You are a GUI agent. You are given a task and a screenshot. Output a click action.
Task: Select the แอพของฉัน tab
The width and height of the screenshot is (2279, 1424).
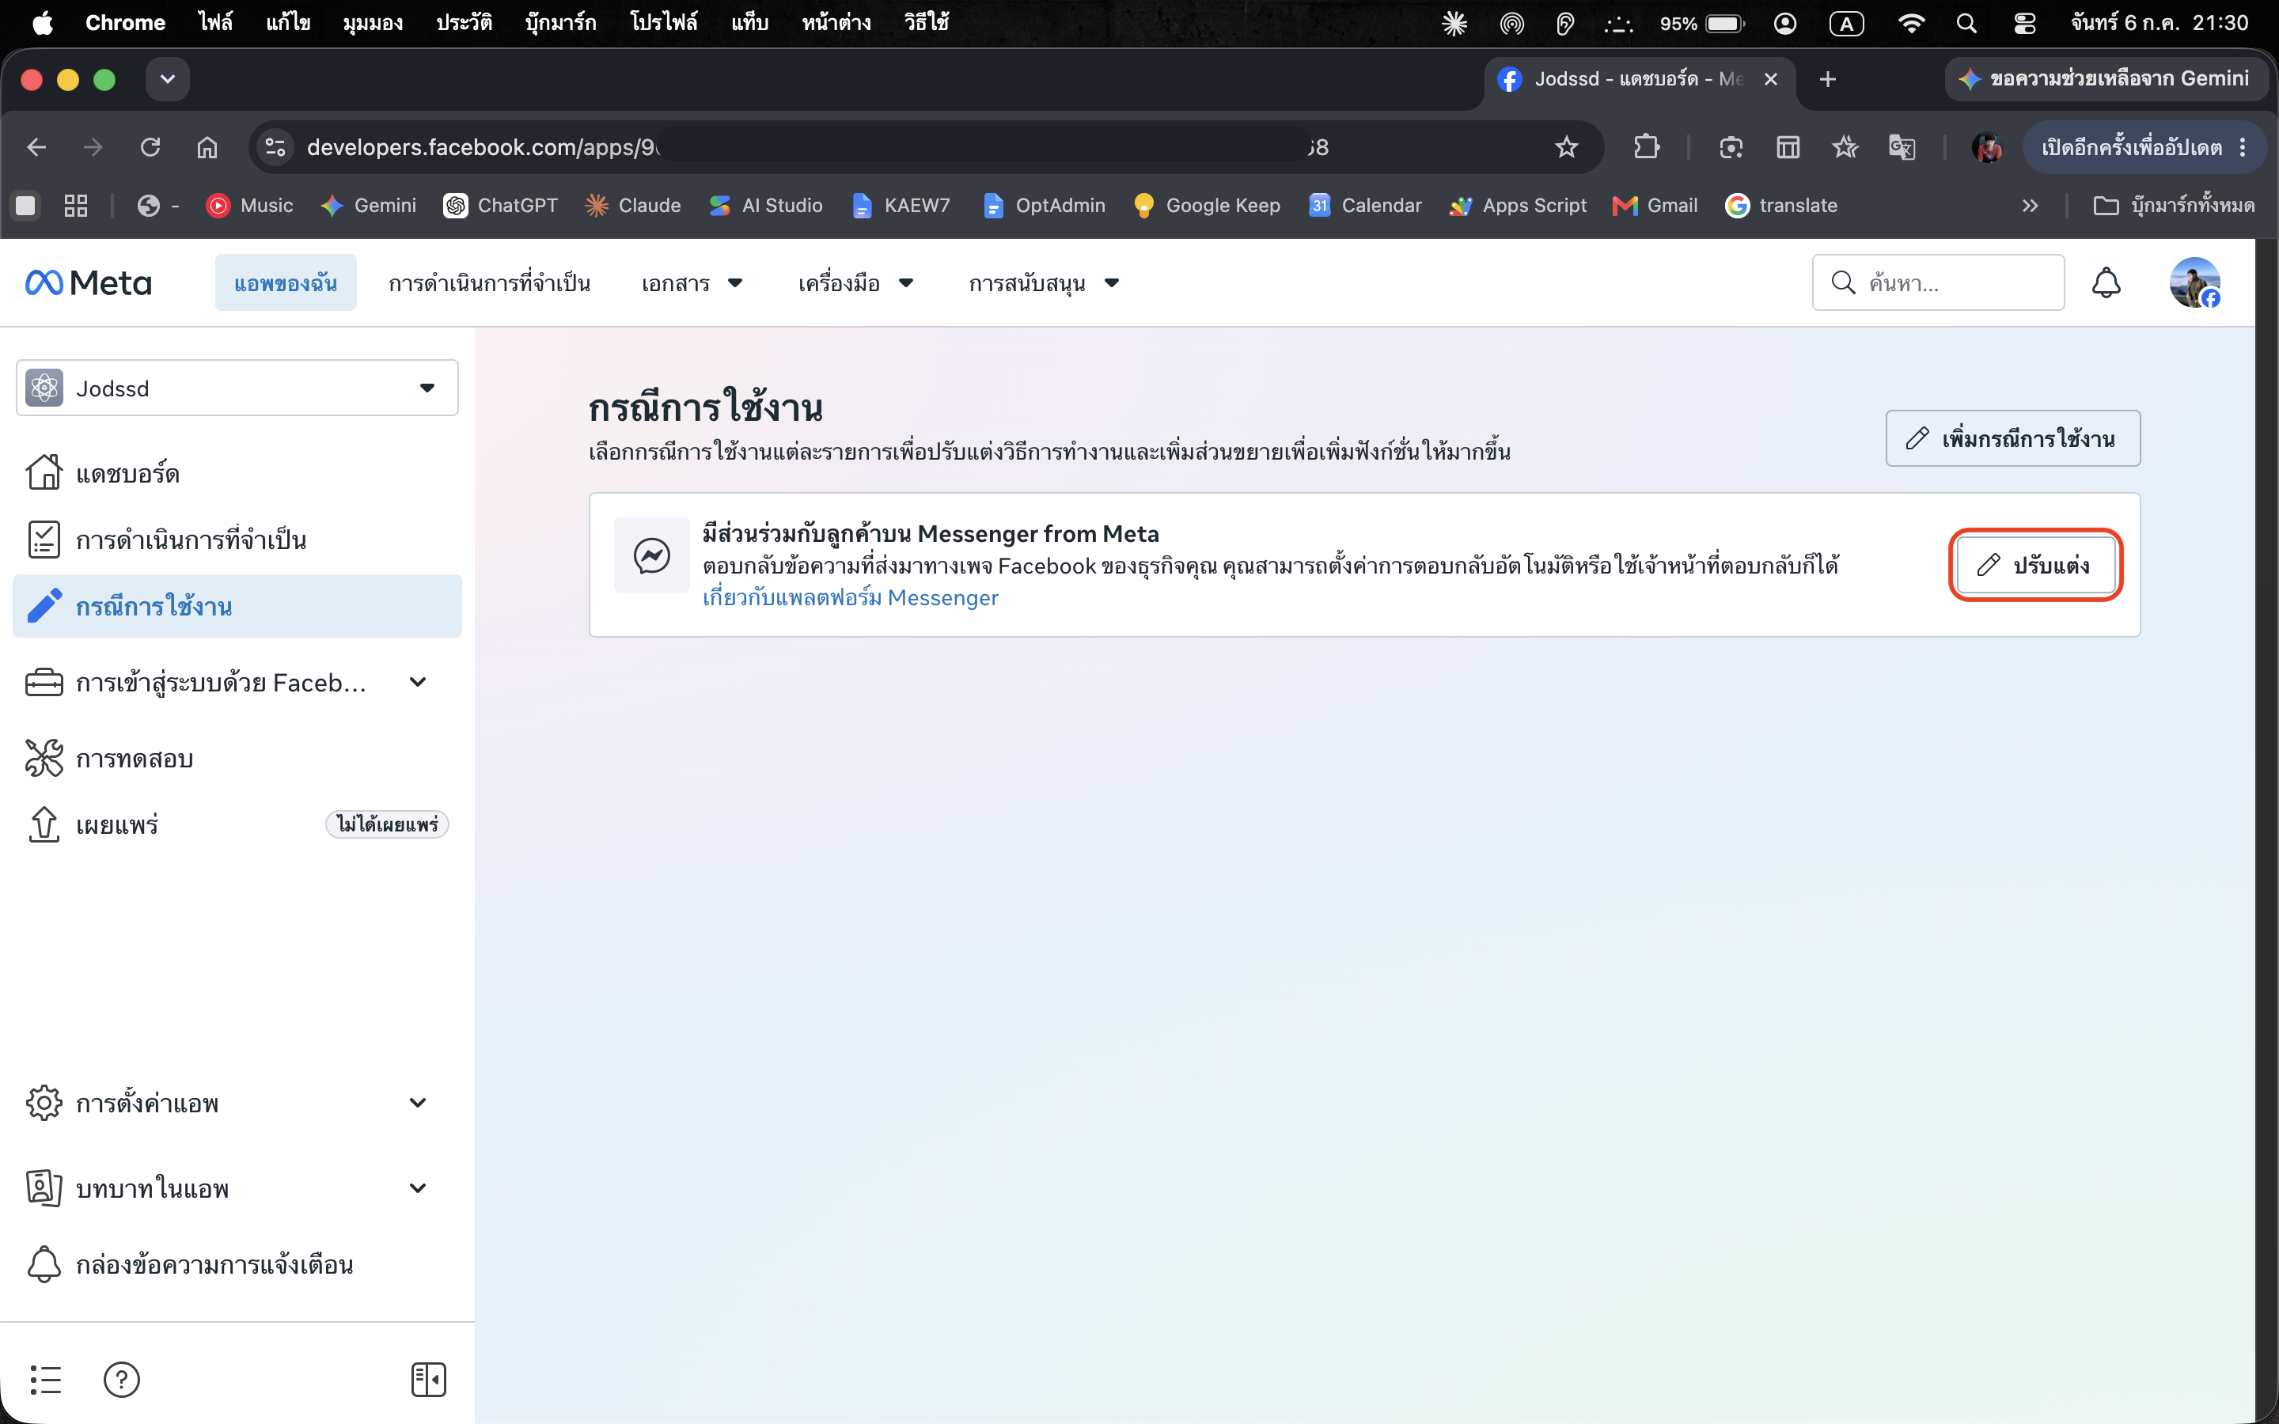[286, 282]
